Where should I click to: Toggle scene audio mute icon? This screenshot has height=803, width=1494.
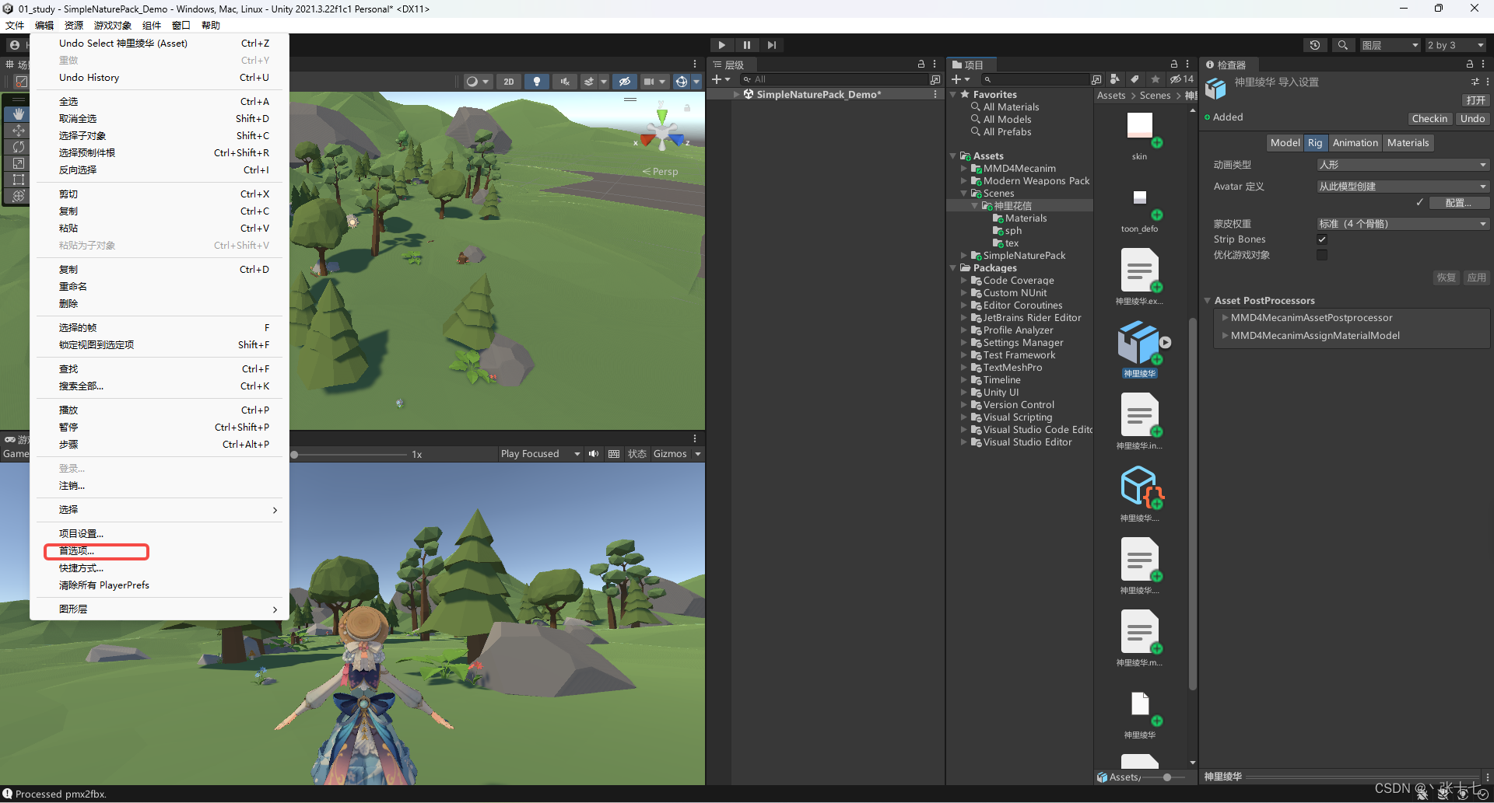click(565, 82)
